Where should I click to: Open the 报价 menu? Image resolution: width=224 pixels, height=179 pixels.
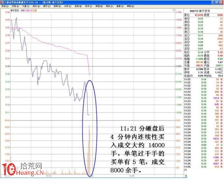coord(36,6)
